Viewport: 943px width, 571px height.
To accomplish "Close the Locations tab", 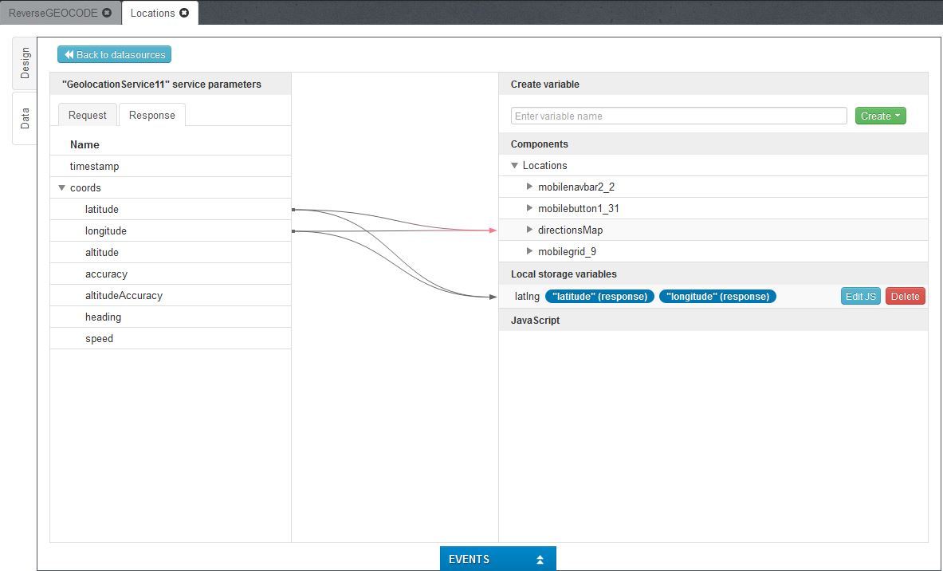I will click(x=184, y=13).
